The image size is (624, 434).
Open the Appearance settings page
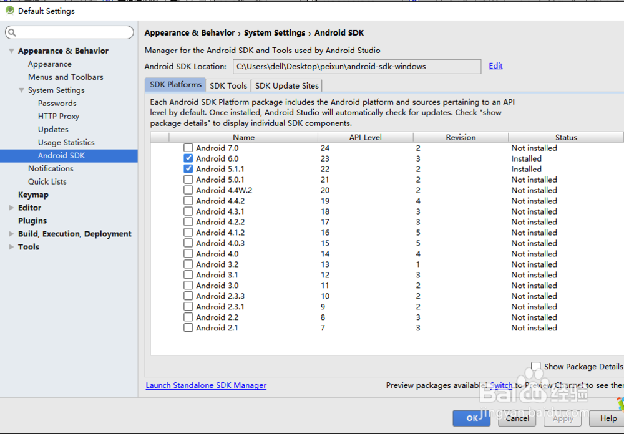click(x=50, y=64)
